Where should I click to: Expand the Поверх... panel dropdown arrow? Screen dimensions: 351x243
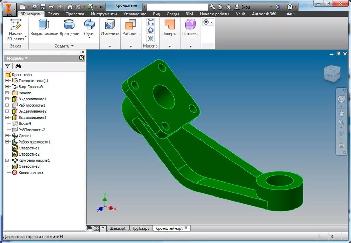pos(170,46)
